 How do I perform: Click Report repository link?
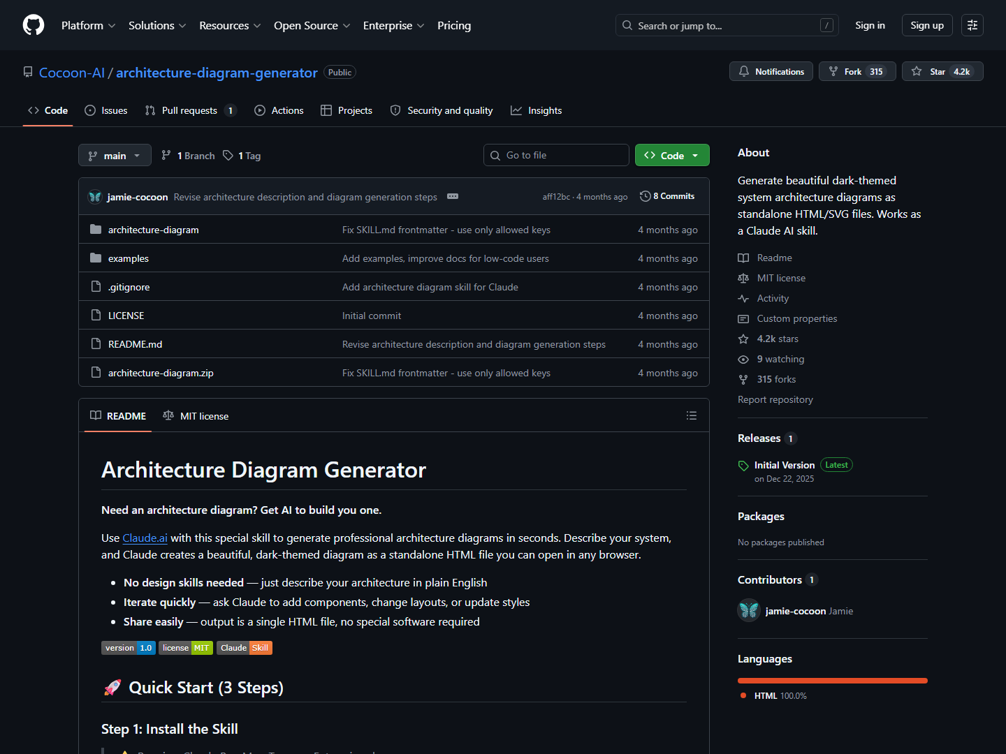[775, 399]
